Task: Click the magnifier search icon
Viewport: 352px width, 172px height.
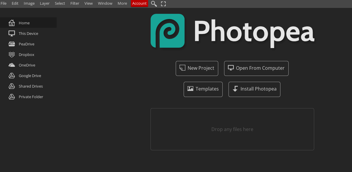Action: [154, 4]
